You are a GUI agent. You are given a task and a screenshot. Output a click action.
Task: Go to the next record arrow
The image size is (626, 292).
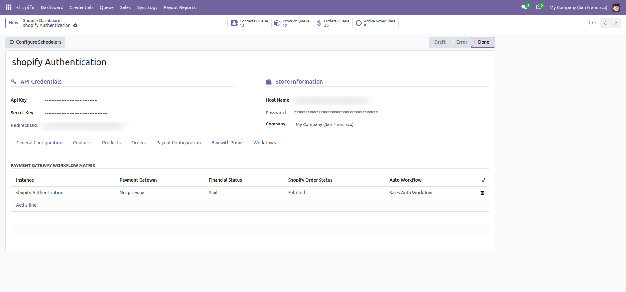click(x=615, y=23)
